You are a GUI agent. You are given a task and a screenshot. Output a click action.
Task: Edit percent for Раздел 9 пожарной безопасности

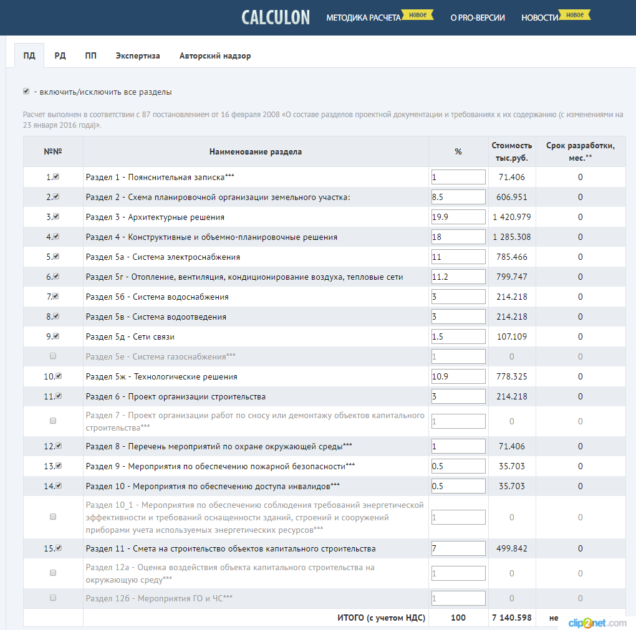click(x=458, y=466)
